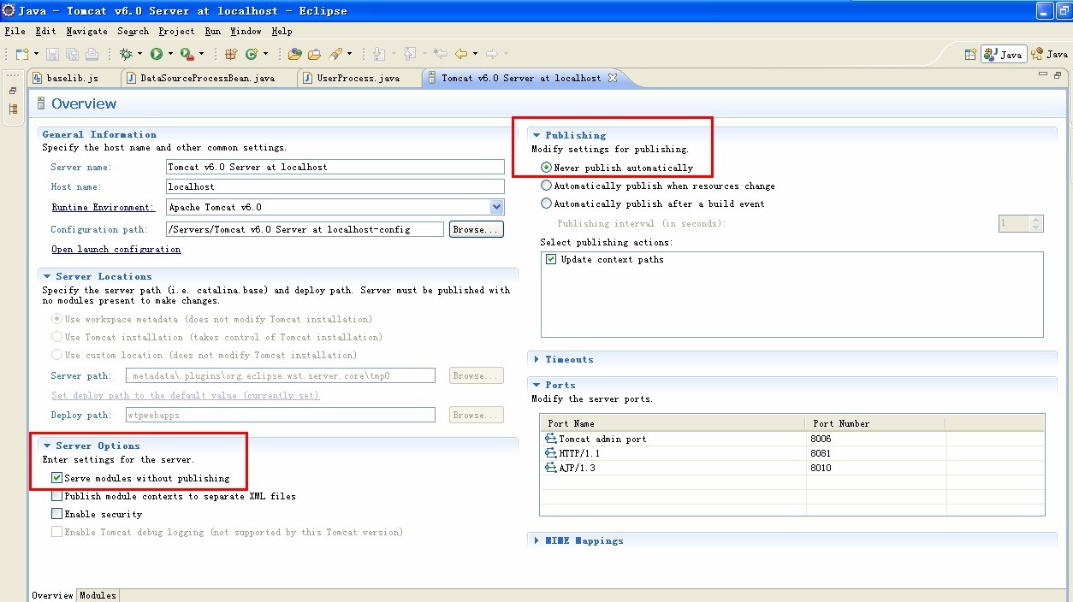Click the Search flashlight toolbar icon
The height and width of the screenshot is (602, 1073).
(336, 54)
